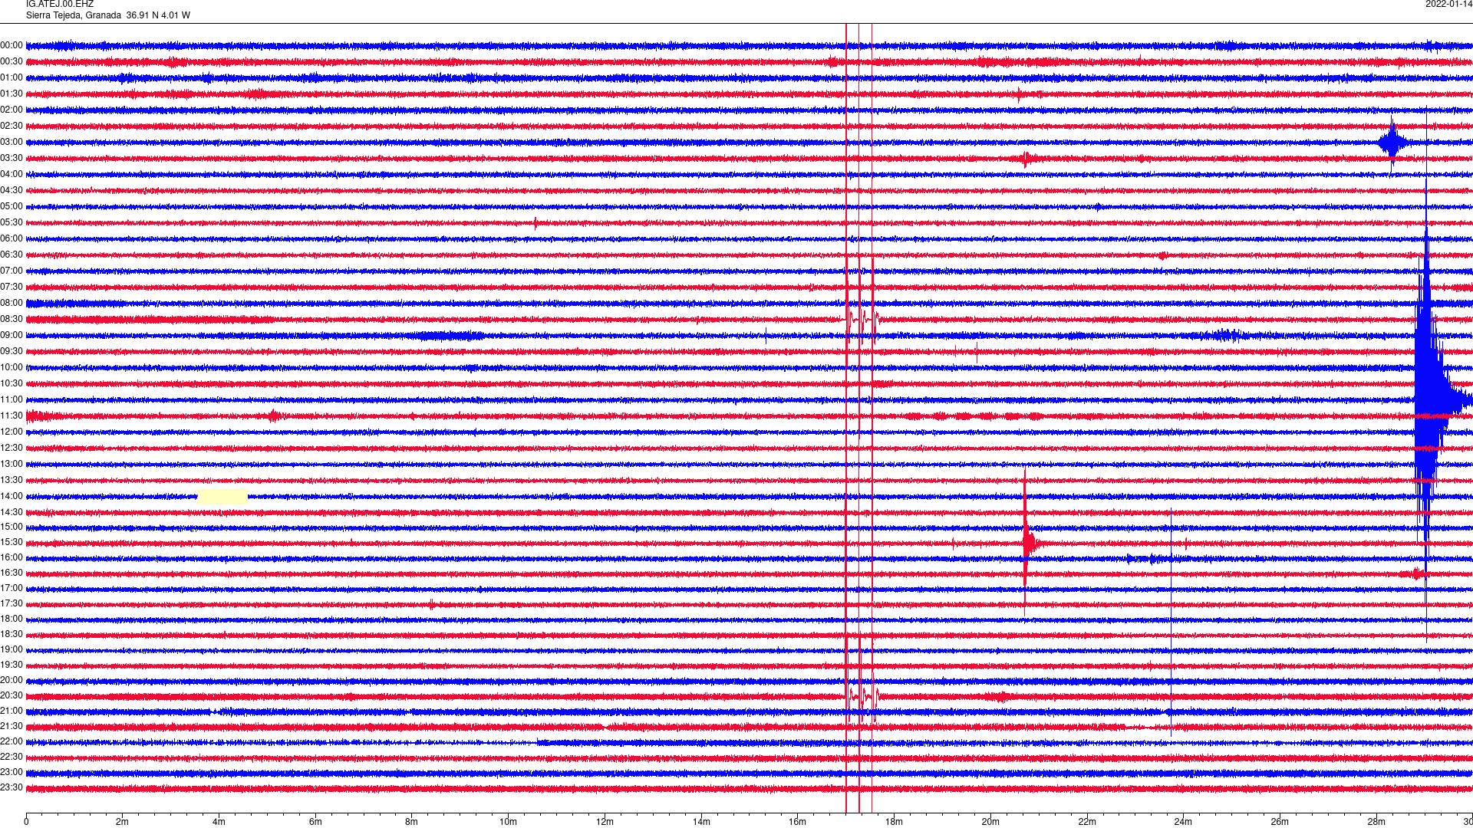Click the red spike event on 15:30 trace

tap(1028, 542)
